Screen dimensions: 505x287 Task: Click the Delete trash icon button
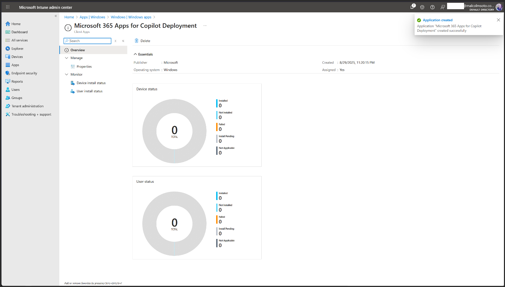click(x=143, y=41)
